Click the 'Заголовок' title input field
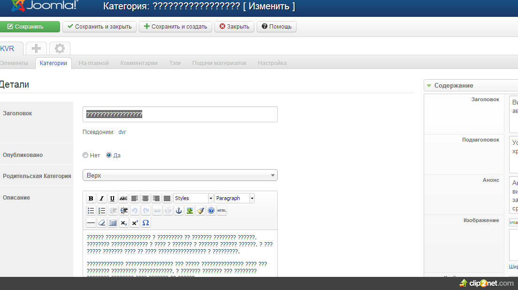The height and width of the screenshot is (290, 518). (x=180, y=114)
